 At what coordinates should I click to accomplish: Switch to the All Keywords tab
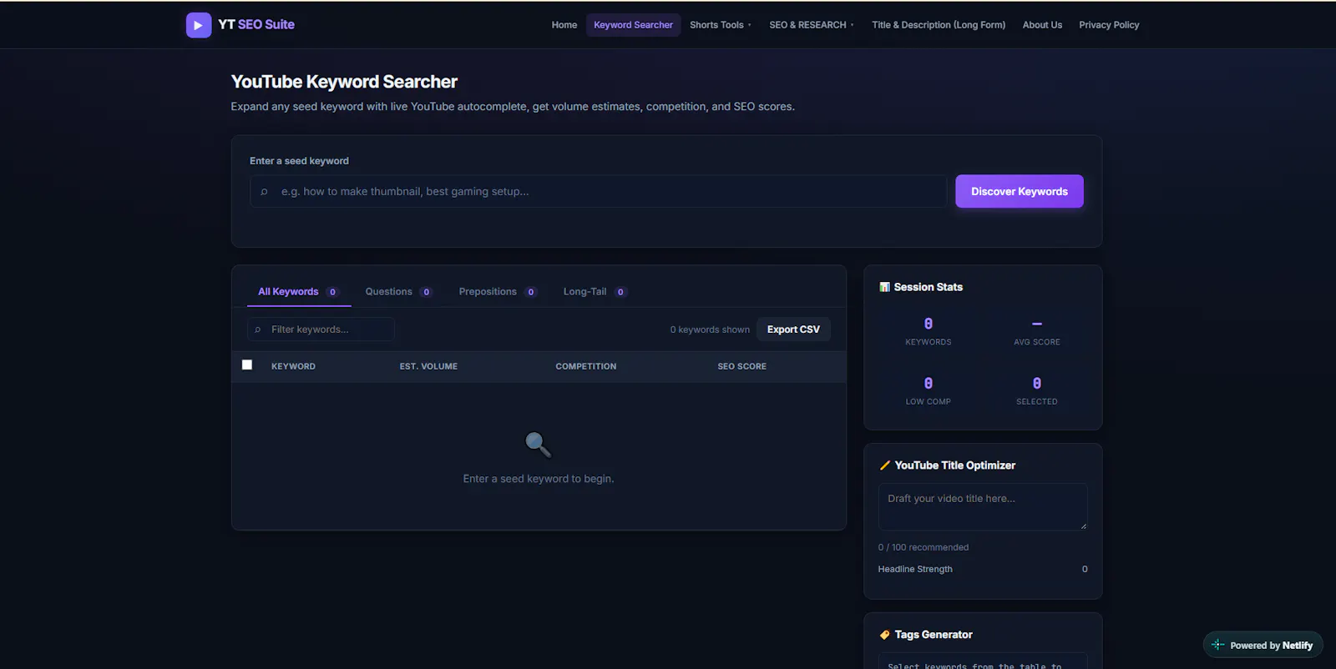pos(299,292)
